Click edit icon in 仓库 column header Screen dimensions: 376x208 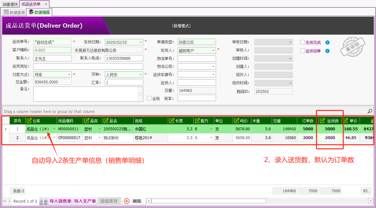(29, 121)
